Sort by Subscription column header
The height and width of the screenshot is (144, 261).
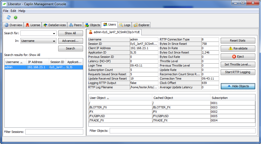tap(233, 98)
